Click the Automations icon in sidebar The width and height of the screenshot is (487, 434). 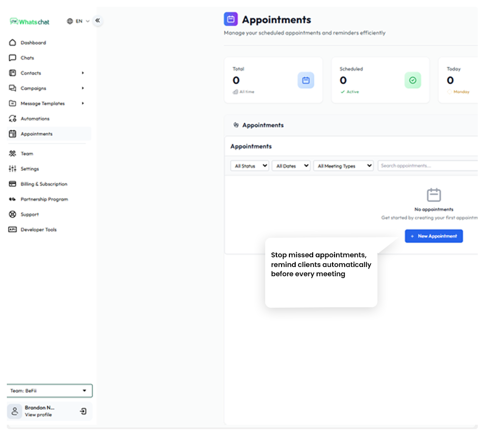coord(13,118)
